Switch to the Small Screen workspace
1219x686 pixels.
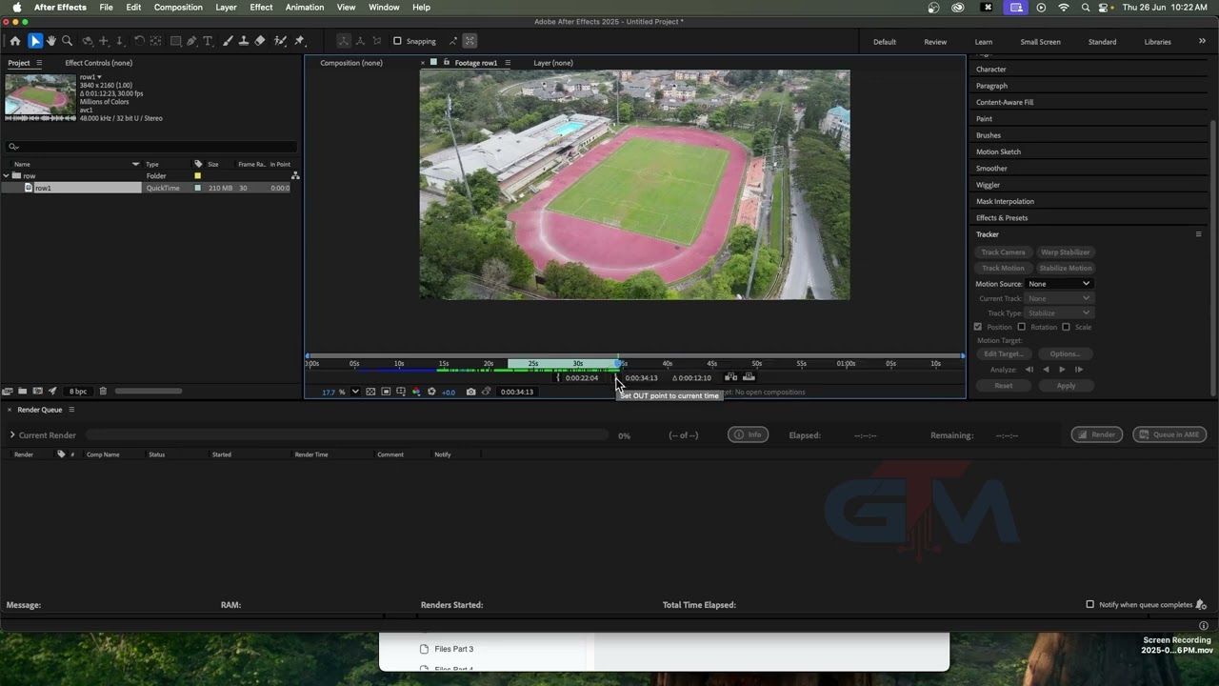(1040, 42)
